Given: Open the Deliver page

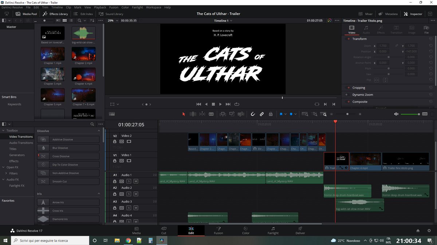Looking at the screenshot, I should (x=300, y=230).
